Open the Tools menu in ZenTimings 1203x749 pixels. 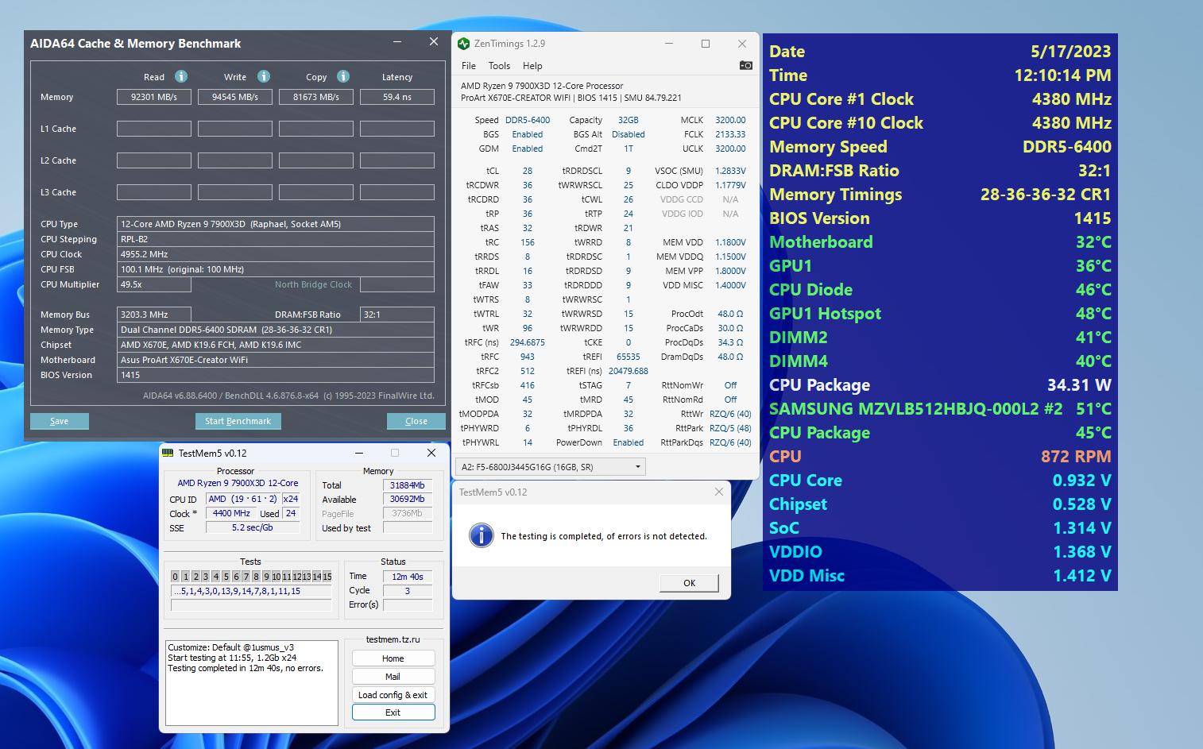(499, 66)
